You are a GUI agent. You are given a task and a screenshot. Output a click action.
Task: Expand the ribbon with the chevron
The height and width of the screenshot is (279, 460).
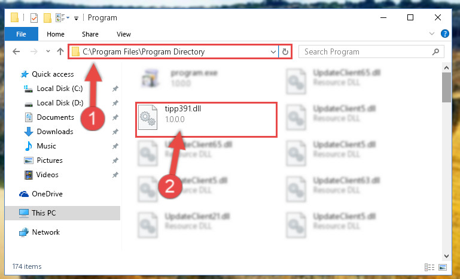click(x=431, y=34)
